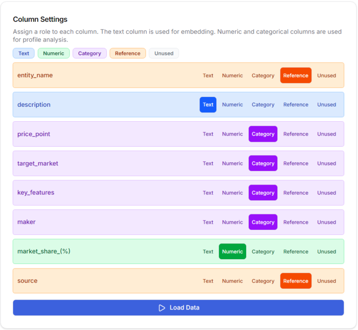Set maker role to Text
Screen dimensions: 358x330
tap(208, 222)
